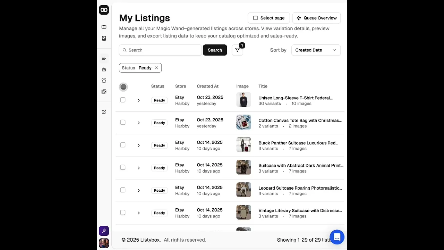Screen dimensions: 444x250
Task: Open the chat support bubble
Action: tap(336, 237)
